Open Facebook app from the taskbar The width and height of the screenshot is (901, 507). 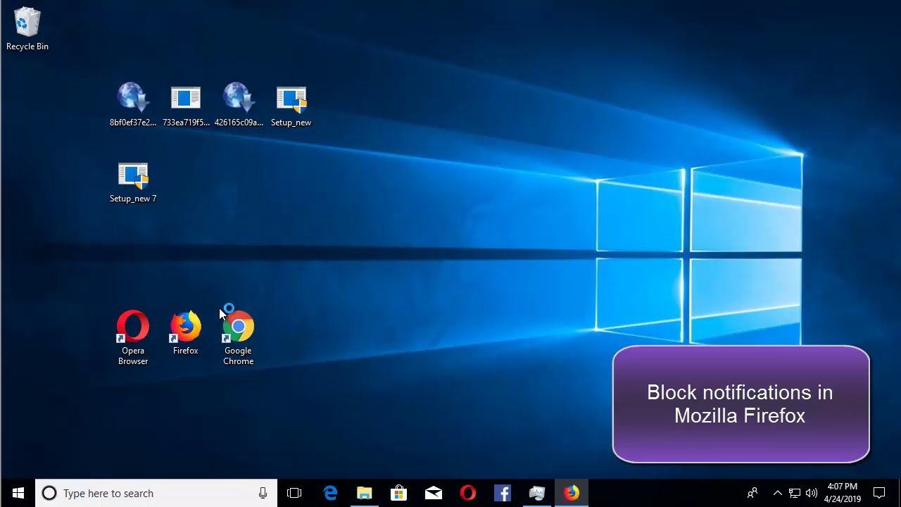point(502,493)
